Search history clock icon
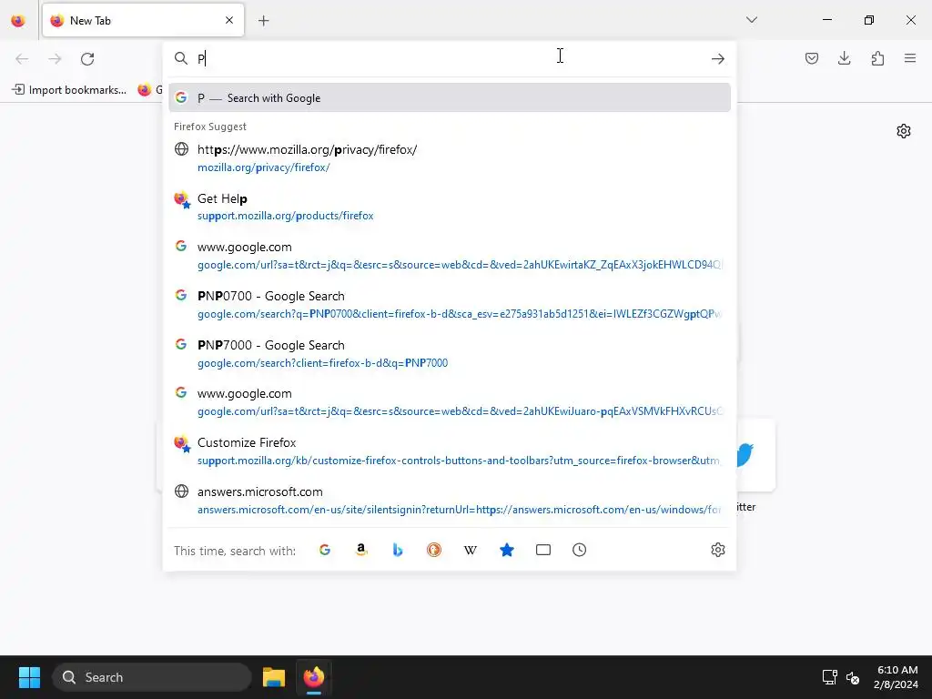The width and height of the screenshot is (932, 699). pyautogui.click(x=580, y=550)
